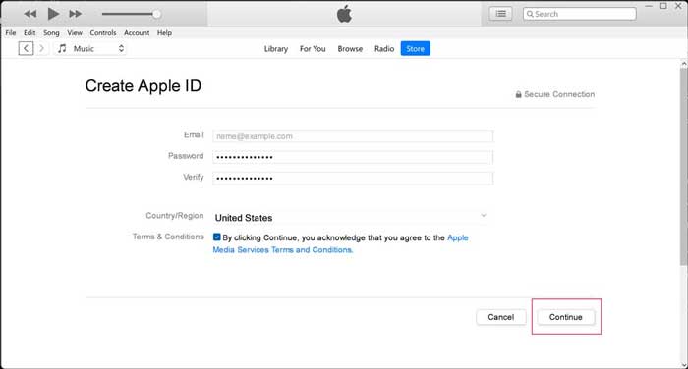Close the iTunes window
The image size is (688, 369).
click(678, 6)
